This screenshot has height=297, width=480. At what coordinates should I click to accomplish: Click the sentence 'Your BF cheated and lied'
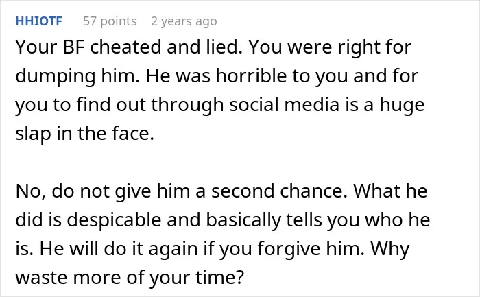pyautogui.click(x=129, y=47)
